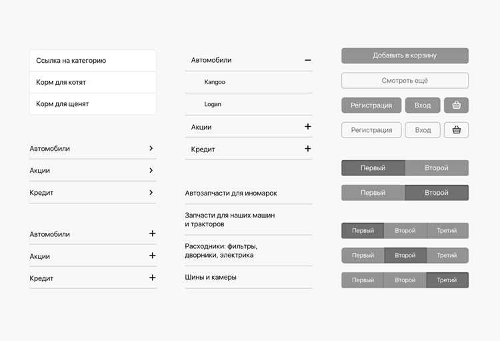The width and height of the screenshot is (500, 341).
Task: Click Автомобили label in expanded accordion
Action: coord(211,60)
